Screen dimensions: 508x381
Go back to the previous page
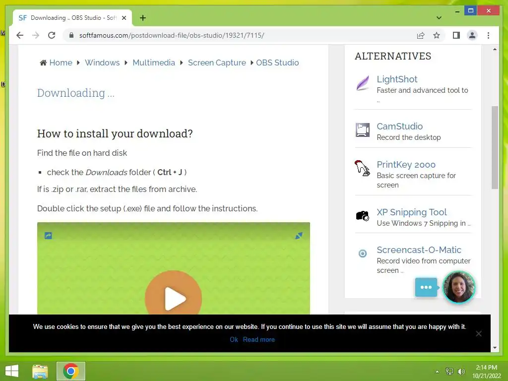click(20, 35)
